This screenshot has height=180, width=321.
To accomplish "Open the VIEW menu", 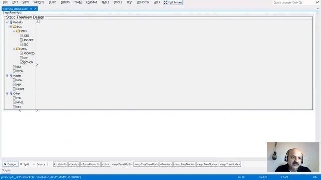I will 26,2.
